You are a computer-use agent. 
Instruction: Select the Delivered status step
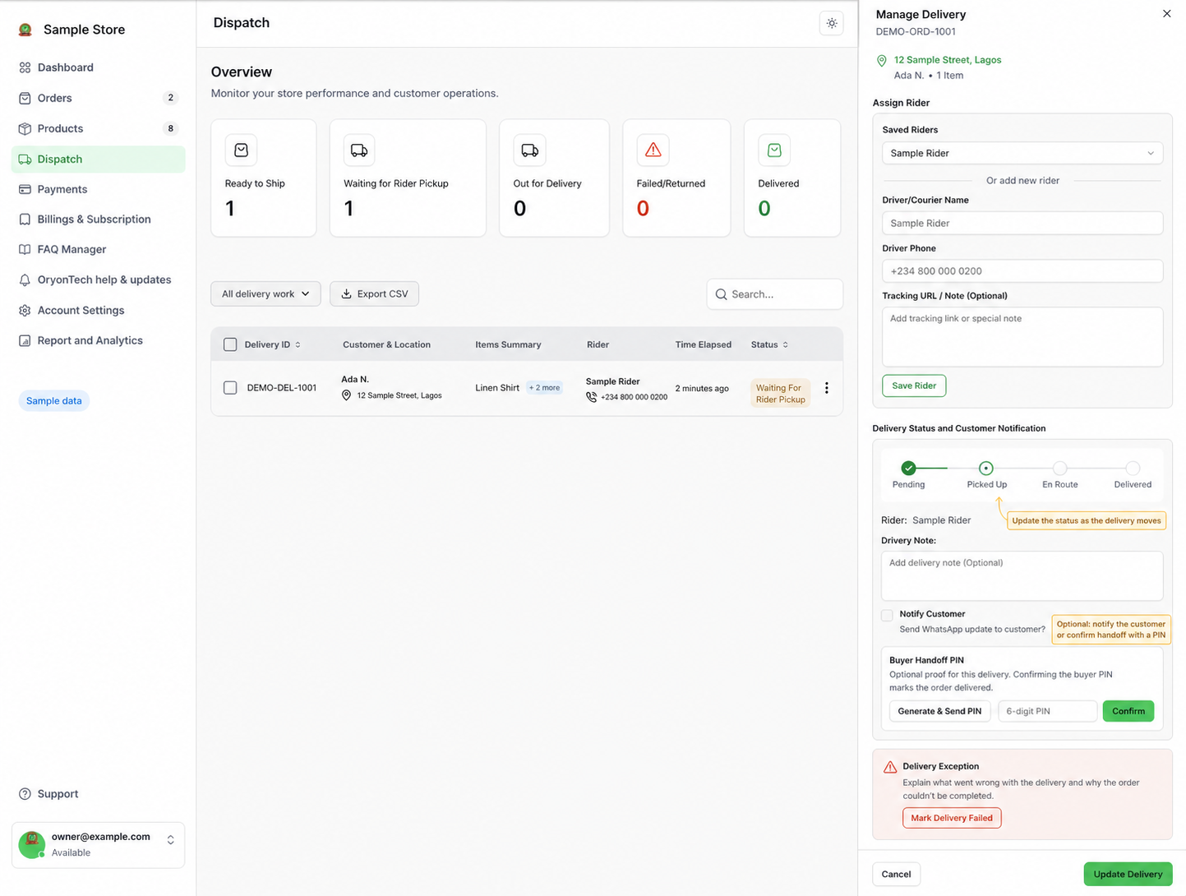[1133, 469]
